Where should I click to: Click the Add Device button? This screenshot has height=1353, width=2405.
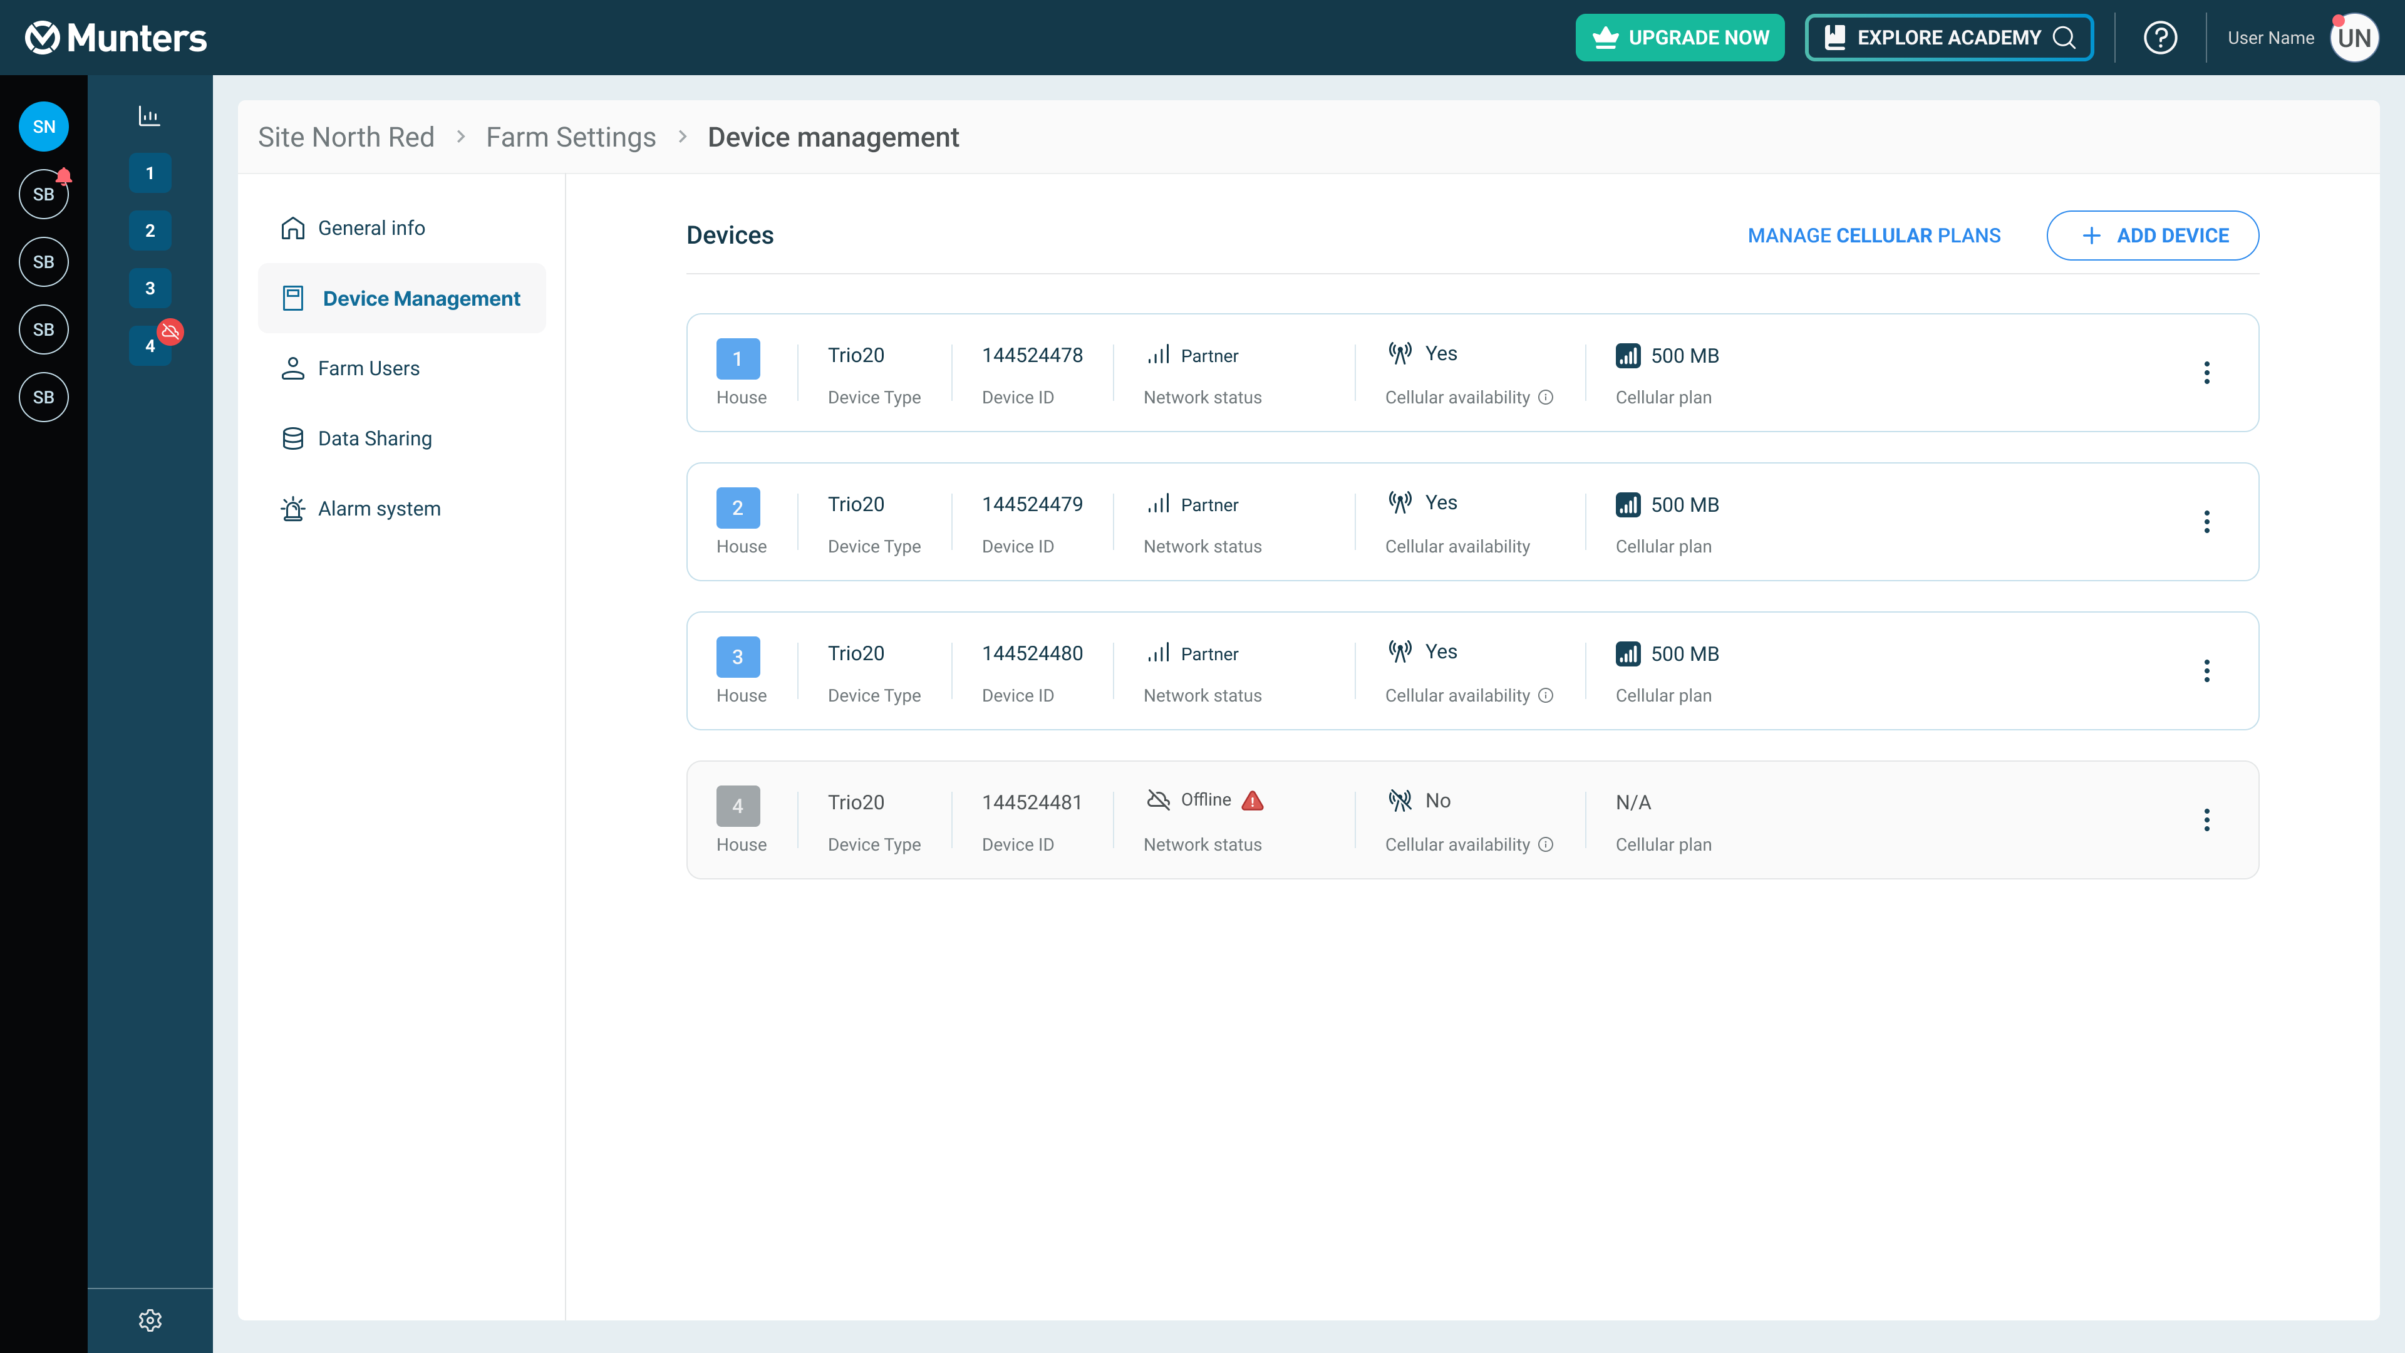point(2152,236)
